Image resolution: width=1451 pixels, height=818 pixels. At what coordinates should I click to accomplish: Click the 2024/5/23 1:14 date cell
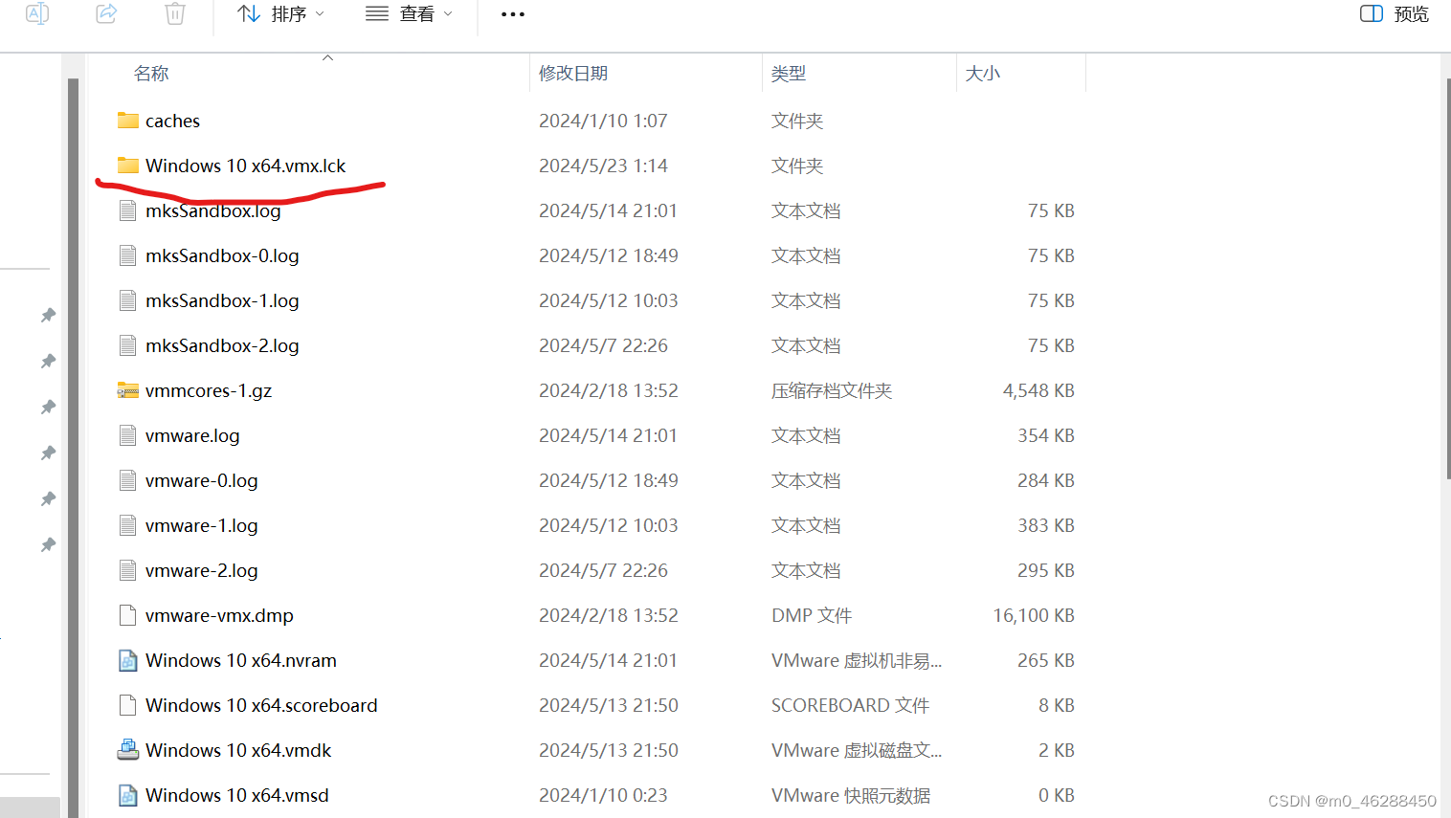pos(603,166)
